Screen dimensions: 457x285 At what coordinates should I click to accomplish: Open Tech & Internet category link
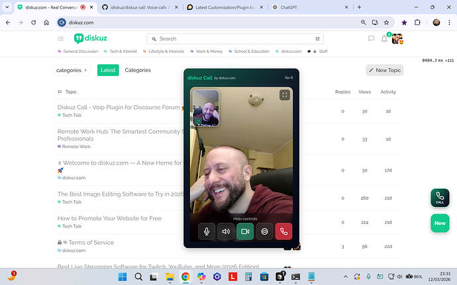point(121,51)
